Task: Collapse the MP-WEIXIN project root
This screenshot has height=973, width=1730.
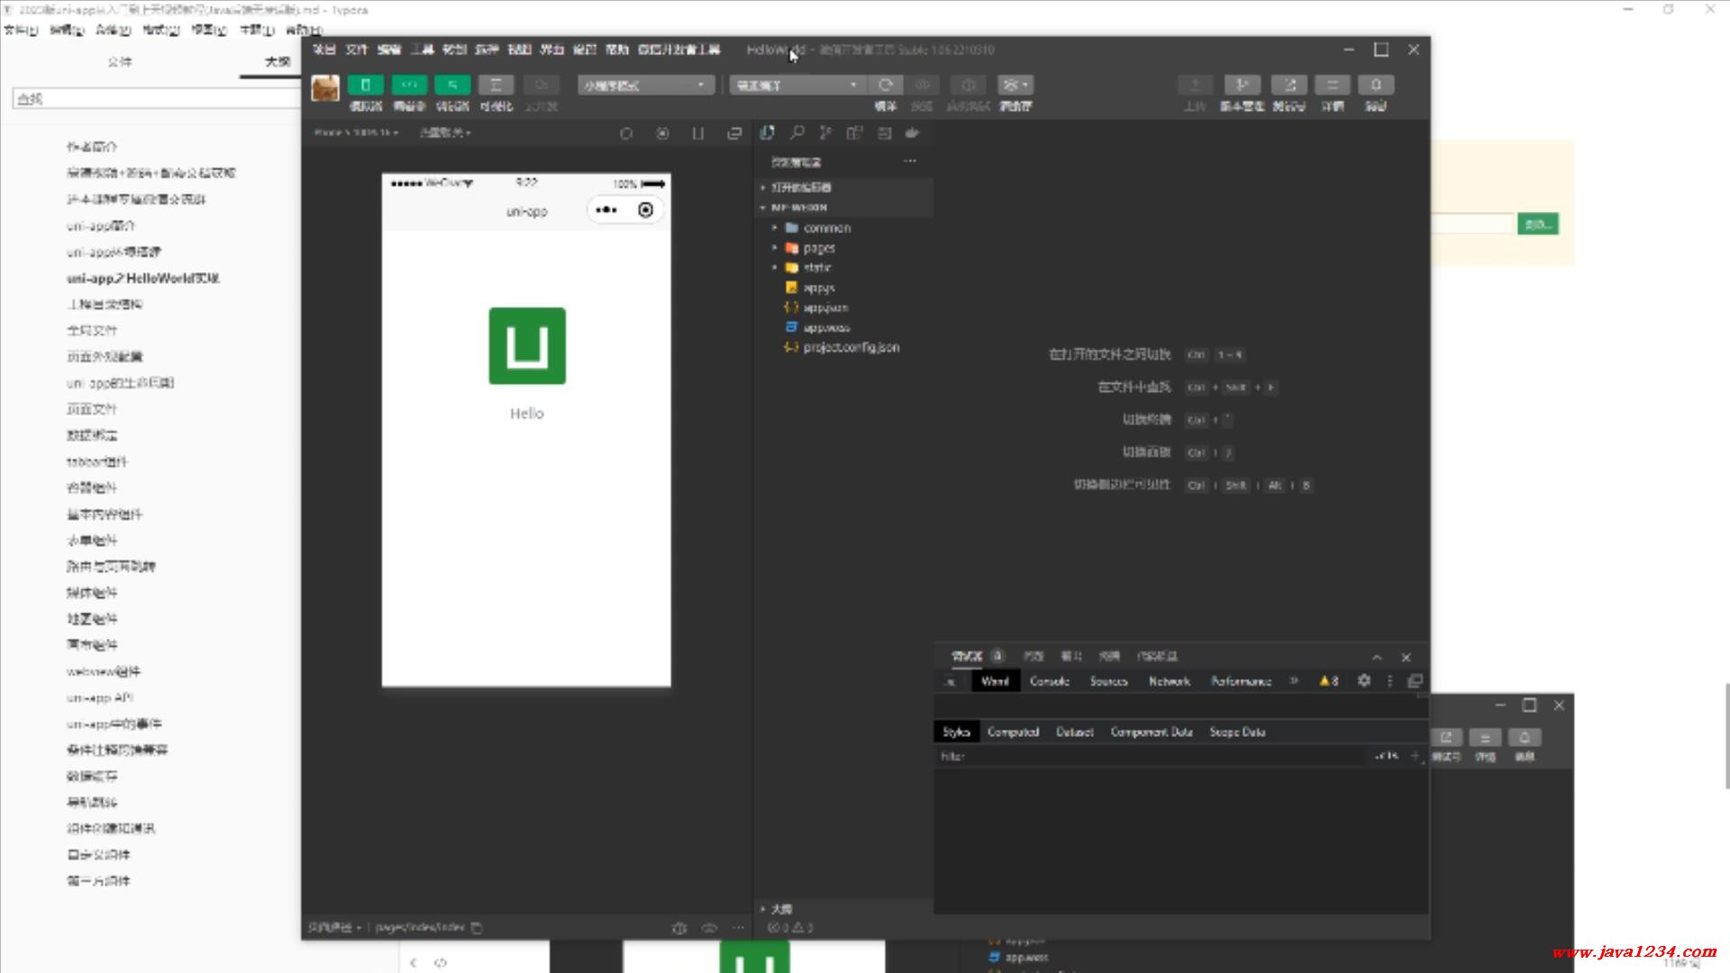Action: (x=843, y=207)
